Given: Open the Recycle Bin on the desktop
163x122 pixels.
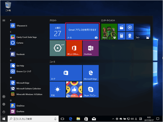Looking at the screenshot, I should point(8,7).
